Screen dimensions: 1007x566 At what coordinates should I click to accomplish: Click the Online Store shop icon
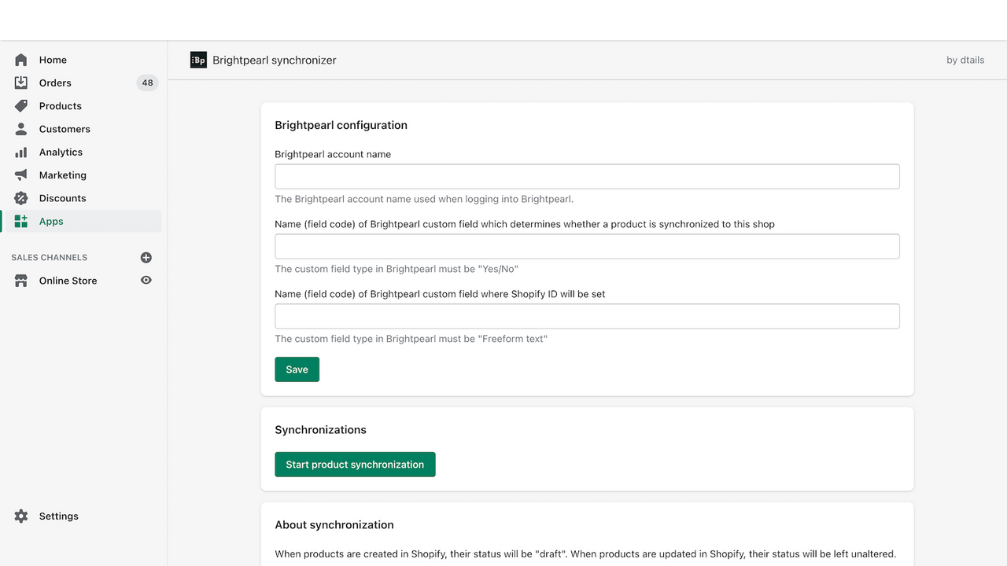(x=21, y=281)
